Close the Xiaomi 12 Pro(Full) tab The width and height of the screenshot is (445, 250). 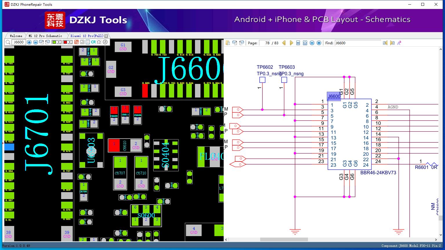[x=106, y=36]
